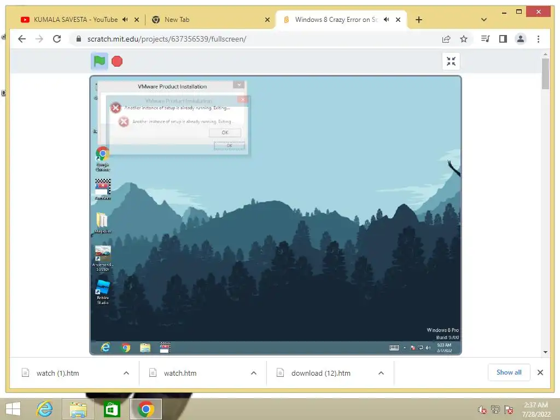Expand options for download (12).htm
Image resolution: width=560 pixels, height=420 pixels.
point(381,373)
